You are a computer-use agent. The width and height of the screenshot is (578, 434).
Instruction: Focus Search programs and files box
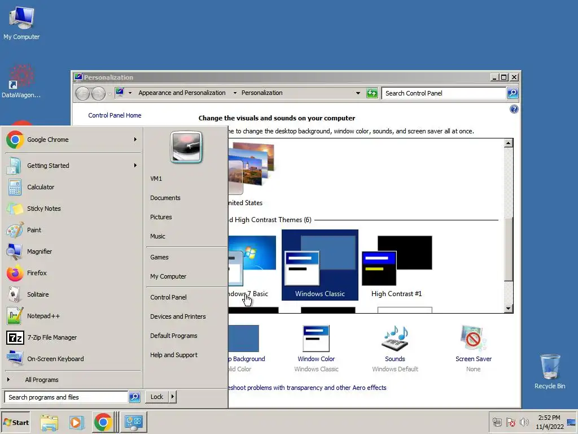[66, 397]
